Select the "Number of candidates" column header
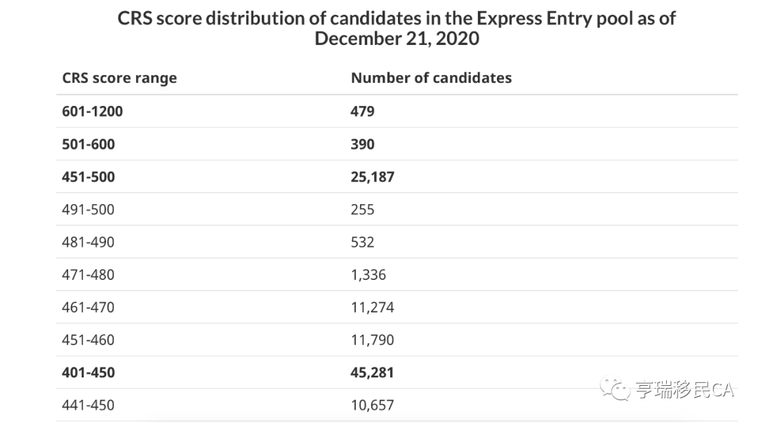758x423 pixels. [431, 78]
